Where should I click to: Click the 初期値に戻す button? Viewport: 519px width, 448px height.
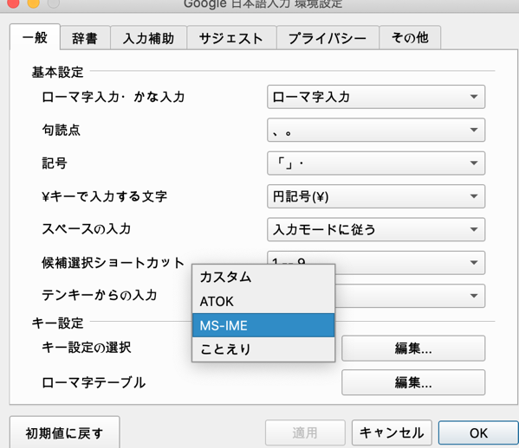click(64, 432)
